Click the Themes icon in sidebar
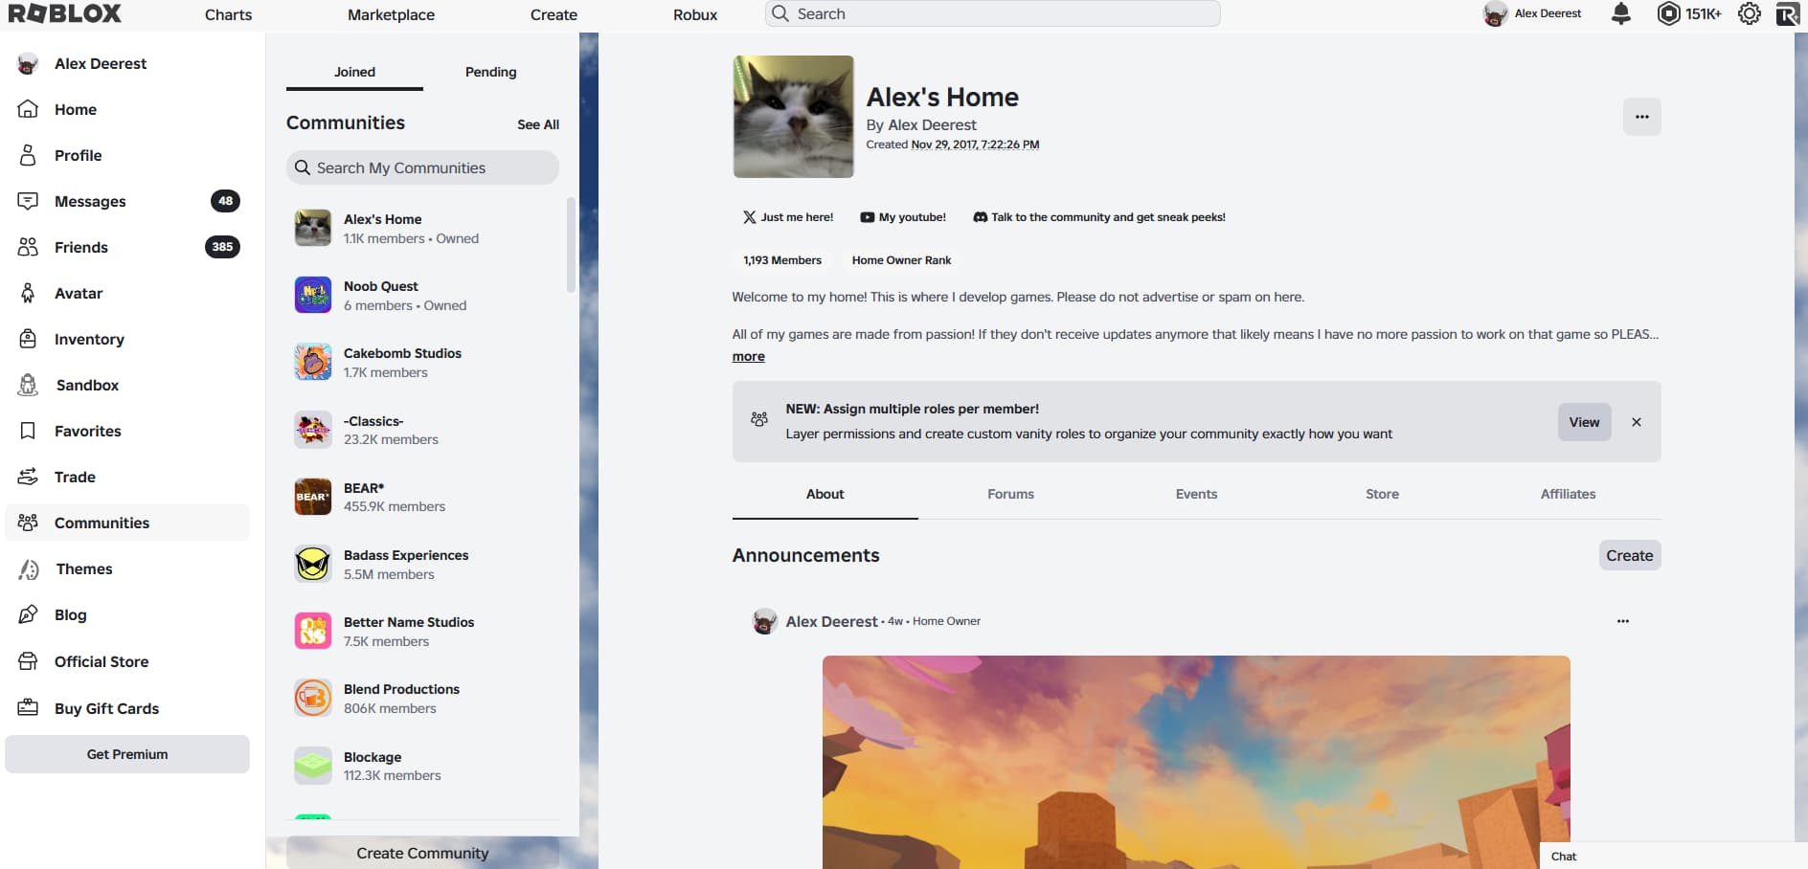 click(29, 569)
